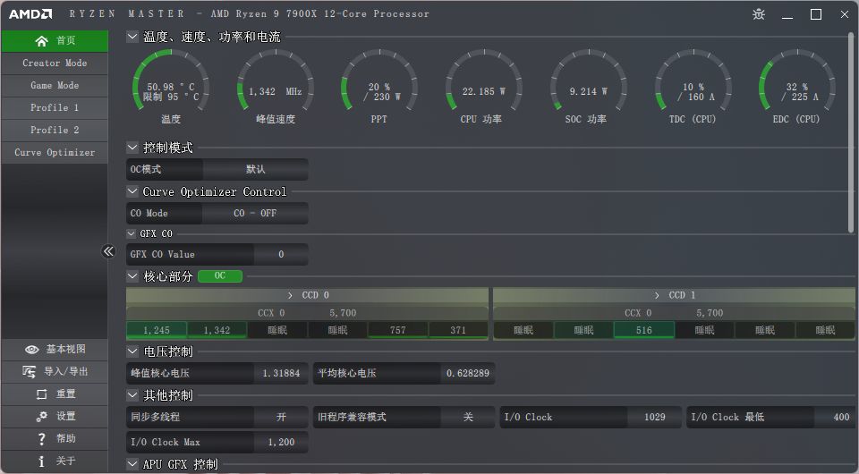This screenshot has height=474, width=859.
Task: Open the 首页 home tab
Action: 55,41
